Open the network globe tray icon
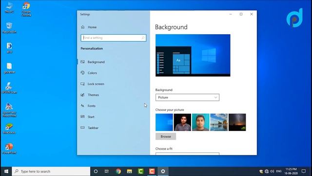This screenshot has height=176, width=312. click(267, 171)
